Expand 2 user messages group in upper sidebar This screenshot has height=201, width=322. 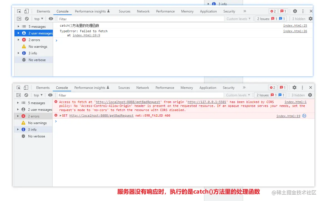click(18, 33)
